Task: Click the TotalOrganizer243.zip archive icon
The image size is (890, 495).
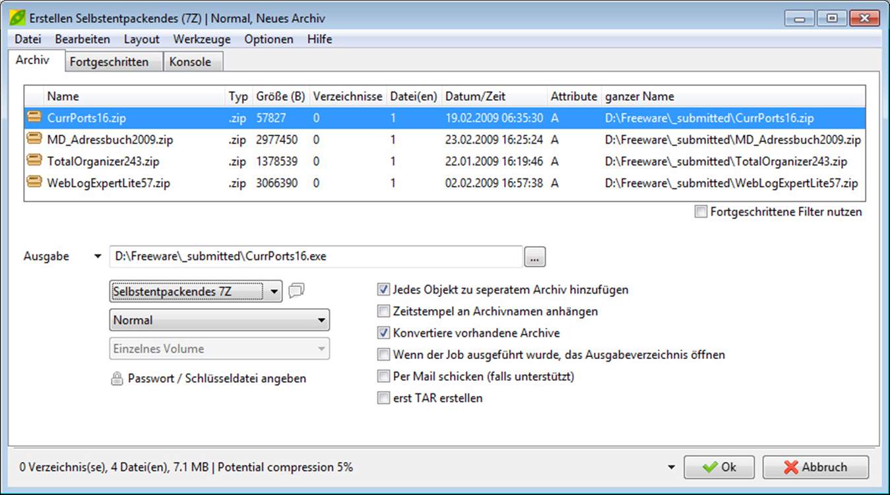Action: 34,161
